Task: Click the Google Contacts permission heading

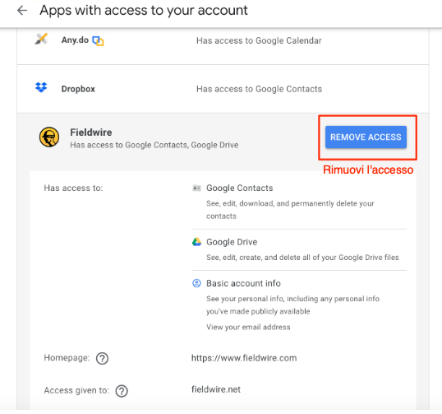Action: click(240, 188)
